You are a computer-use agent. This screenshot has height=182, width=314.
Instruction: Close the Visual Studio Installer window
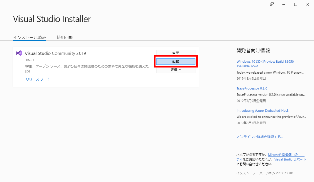pyautogui.click(x=307, y=5)
